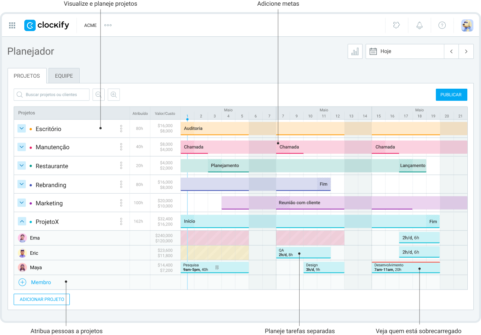
Task: Click the ADICIONAR PROJETO button
Action: click(42, 299)
